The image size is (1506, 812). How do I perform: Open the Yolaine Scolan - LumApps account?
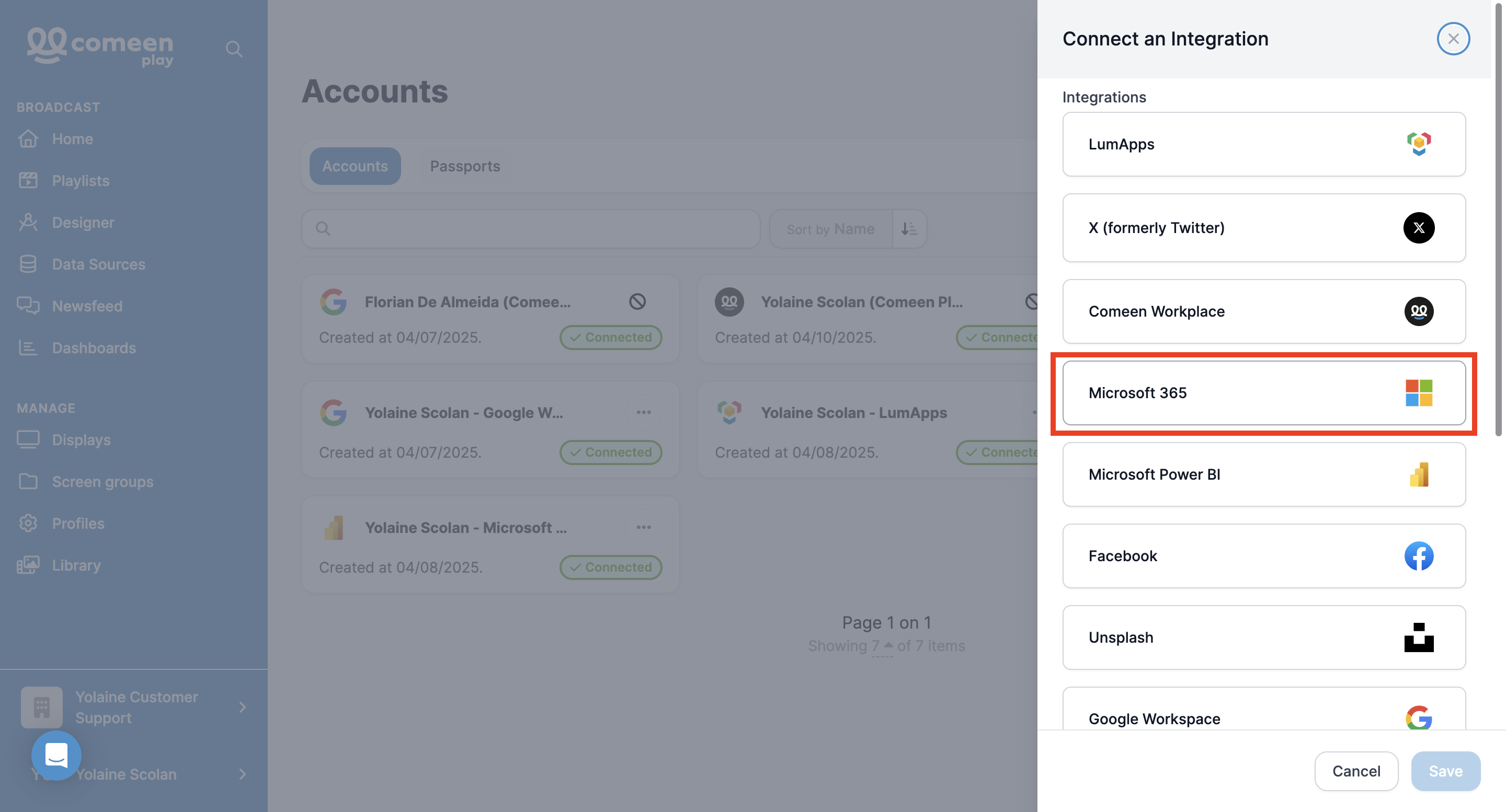coord(868,430)
